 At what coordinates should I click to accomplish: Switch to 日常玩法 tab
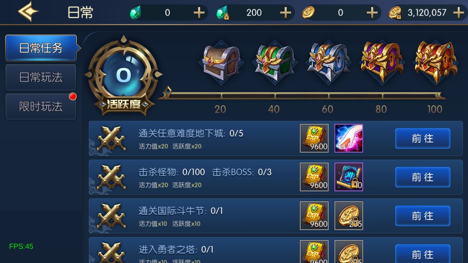pyautogui.click(x=41, y=77)
